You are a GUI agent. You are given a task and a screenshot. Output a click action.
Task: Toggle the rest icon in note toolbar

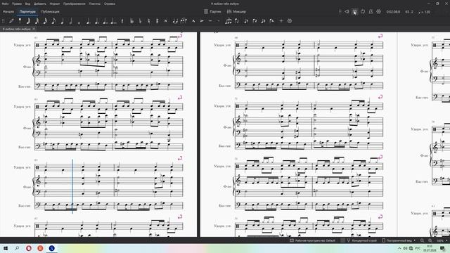(x=122, y=20)
